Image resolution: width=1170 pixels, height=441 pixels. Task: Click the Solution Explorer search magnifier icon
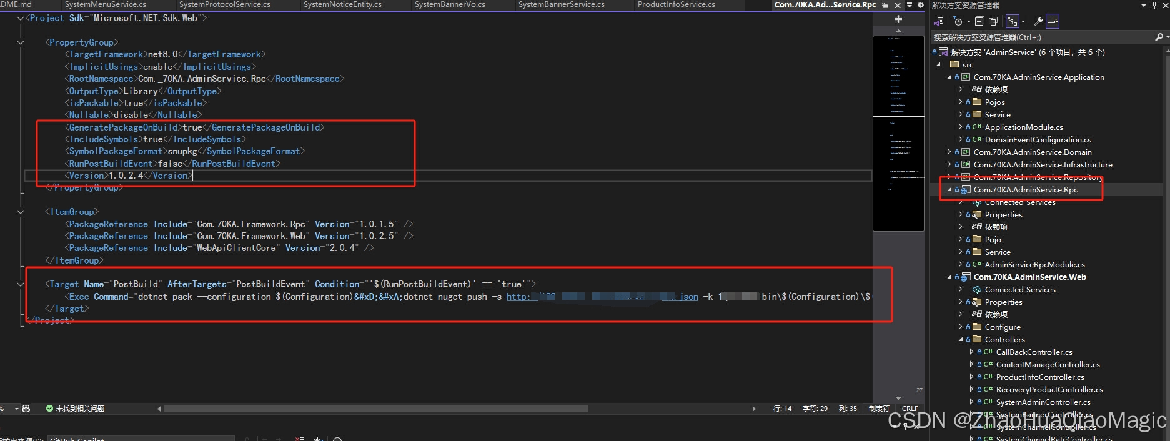1159,37
